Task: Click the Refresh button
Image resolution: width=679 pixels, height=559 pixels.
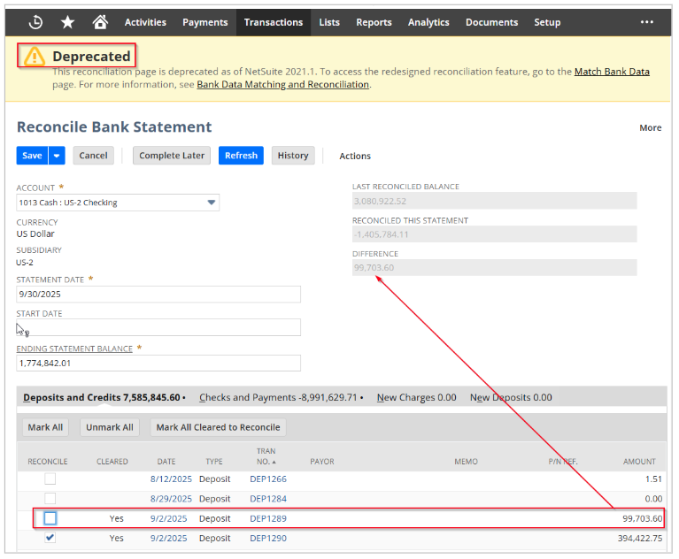Action: (241, 156)
